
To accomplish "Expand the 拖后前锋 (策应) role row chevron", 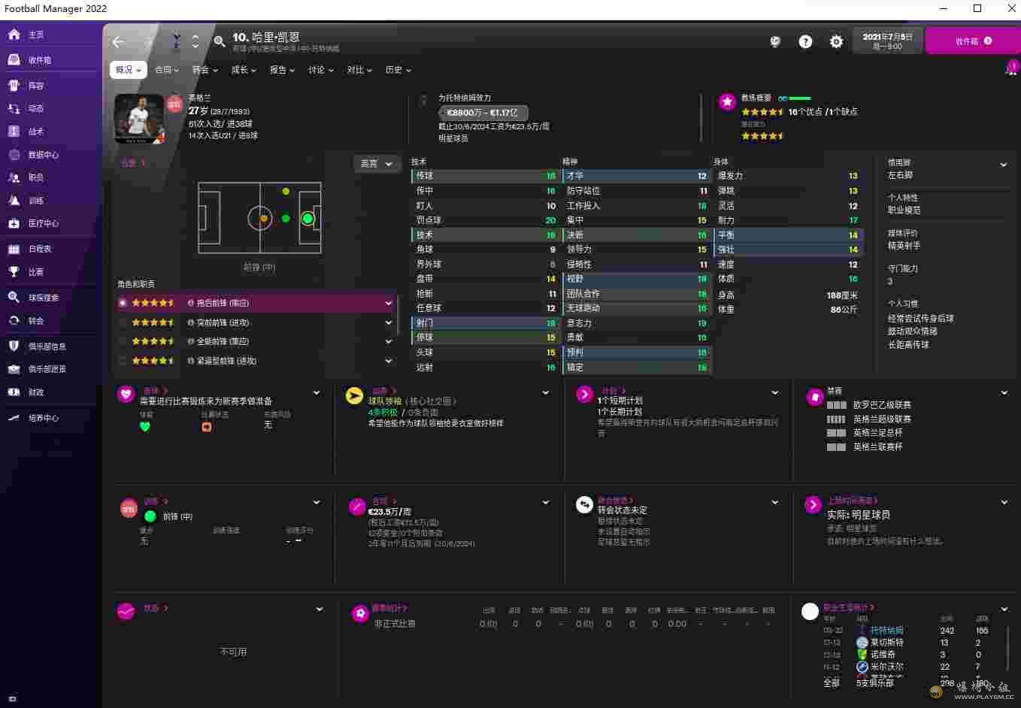I will pyautogui.click(x=389, y=303).
